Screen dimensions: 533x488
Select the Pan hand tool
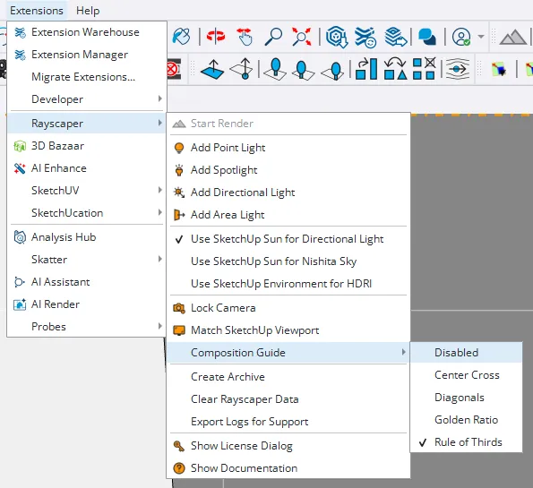[x=245, y=37]
